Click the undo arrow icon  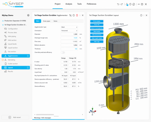point(118,4)
